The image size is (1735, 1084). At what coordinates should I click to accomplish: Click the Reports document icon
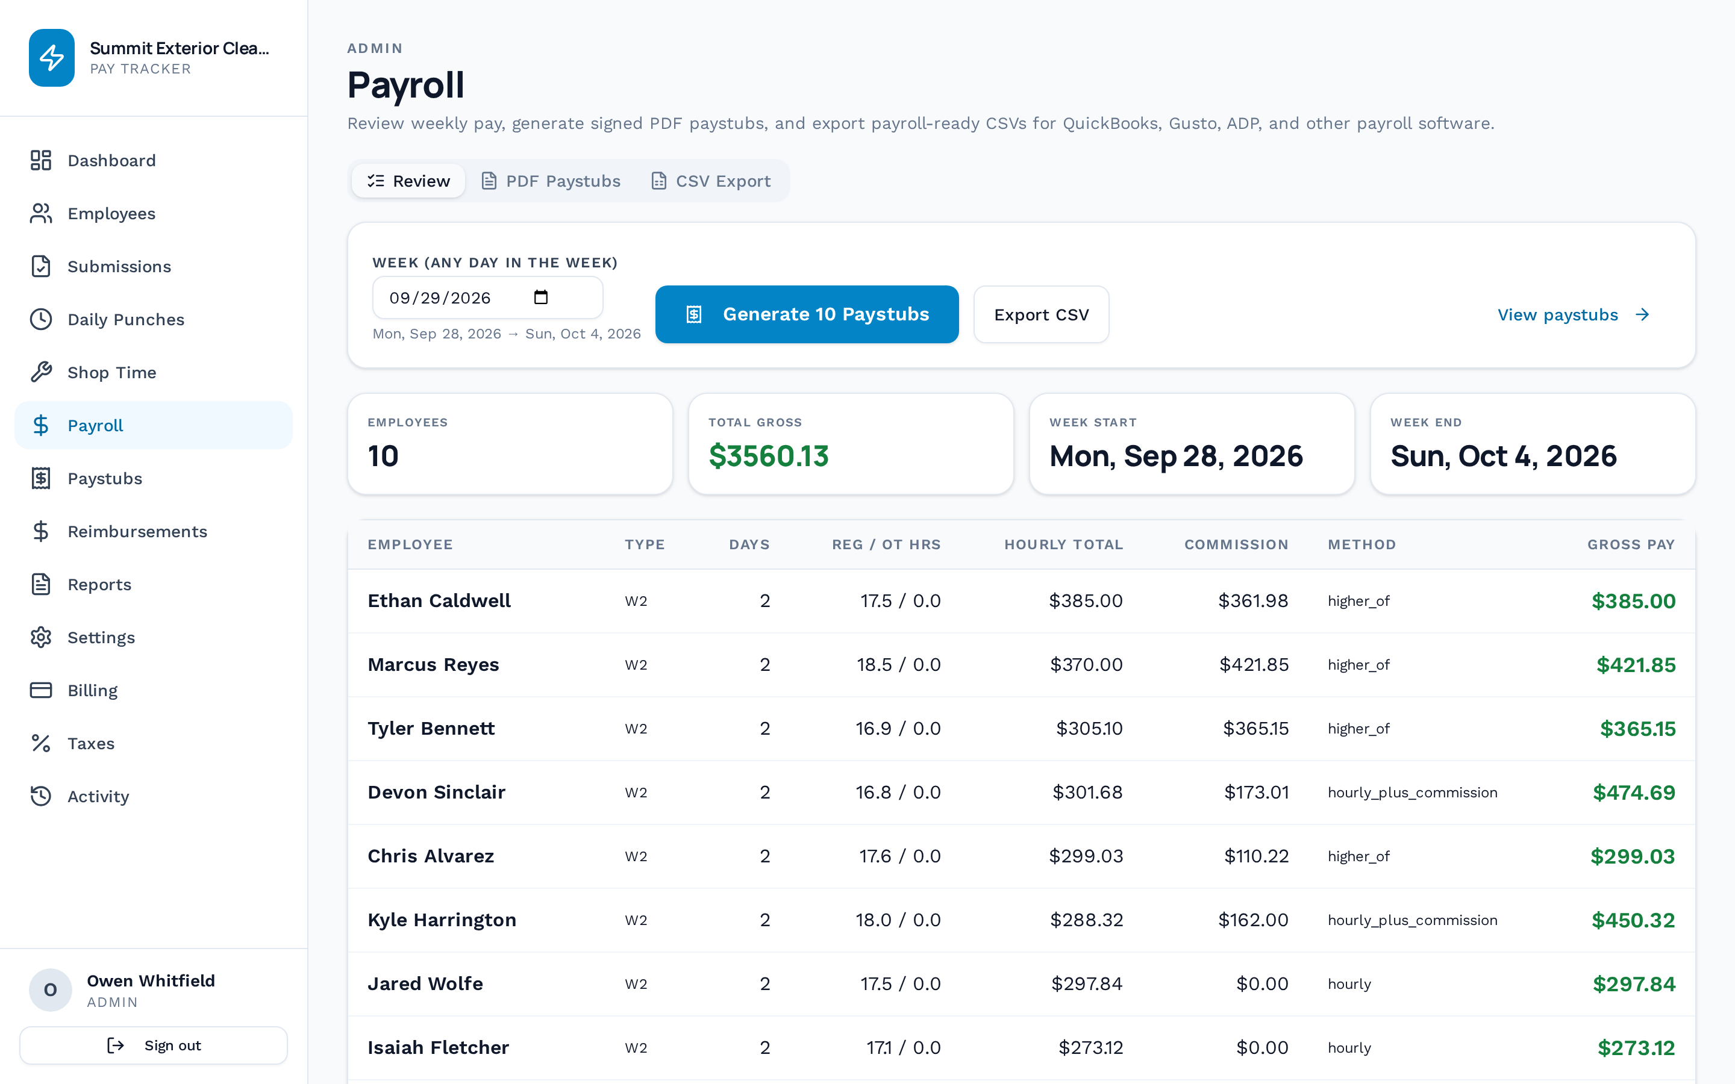[41, 584]
